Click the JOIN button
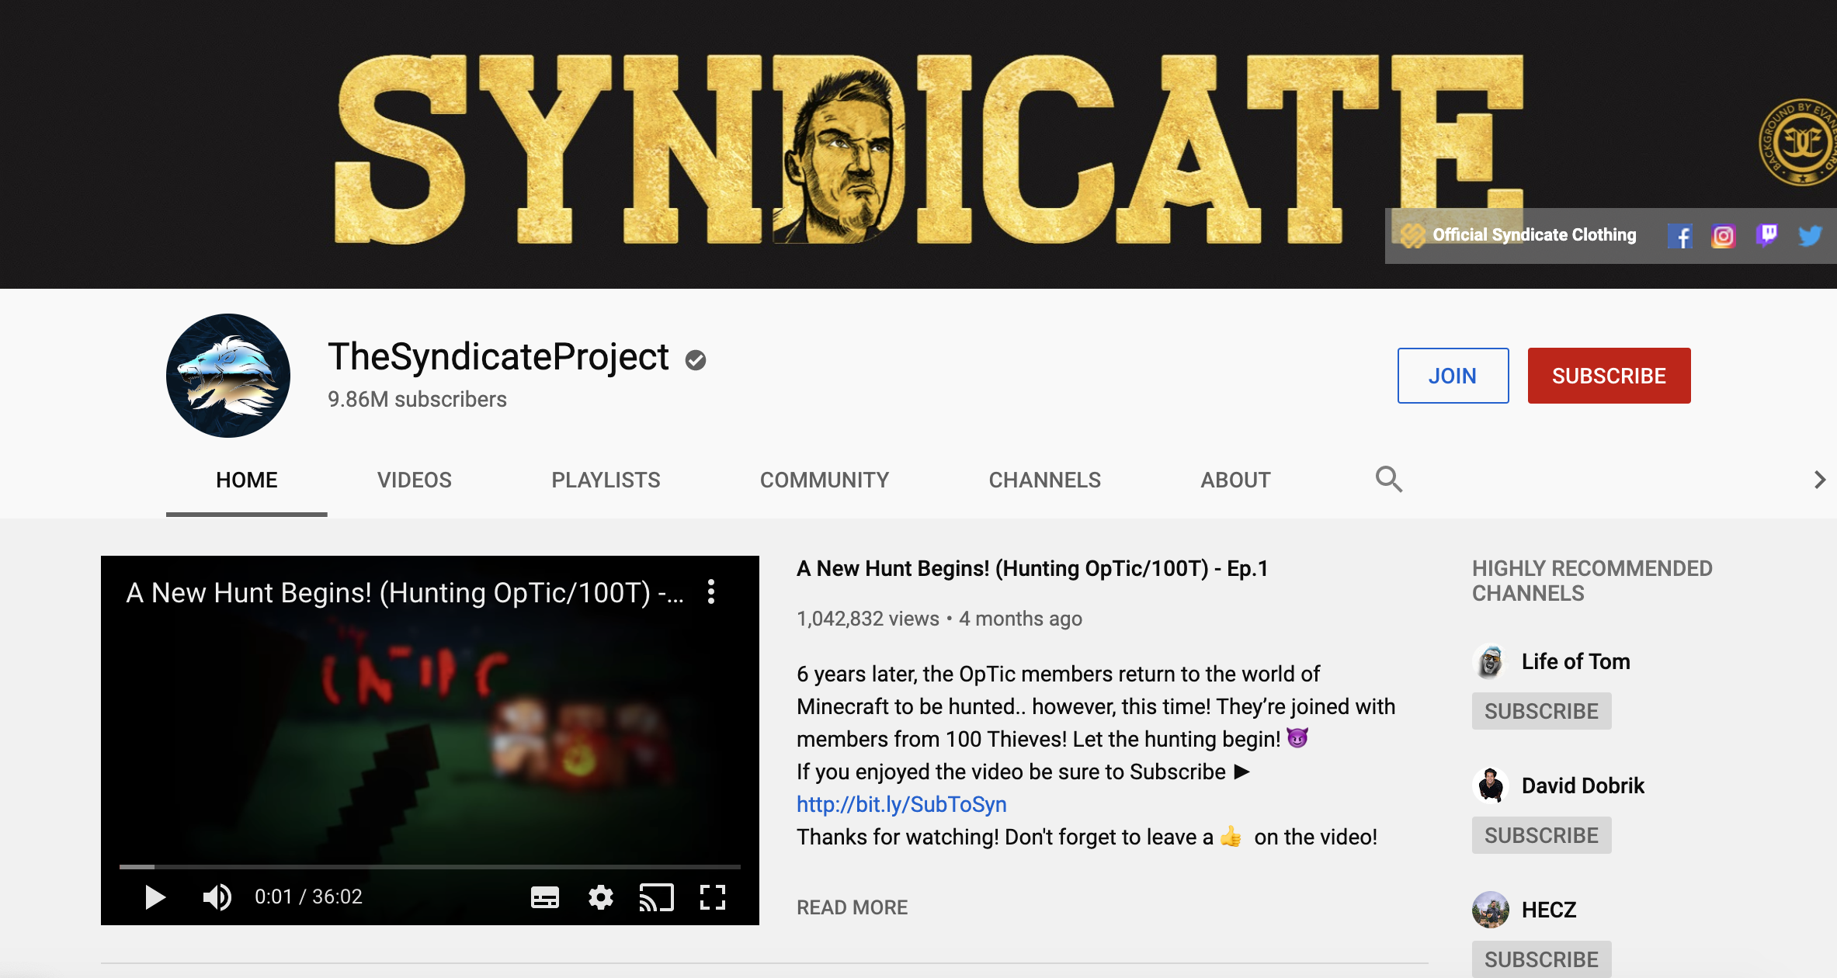 pos(1453,376)
